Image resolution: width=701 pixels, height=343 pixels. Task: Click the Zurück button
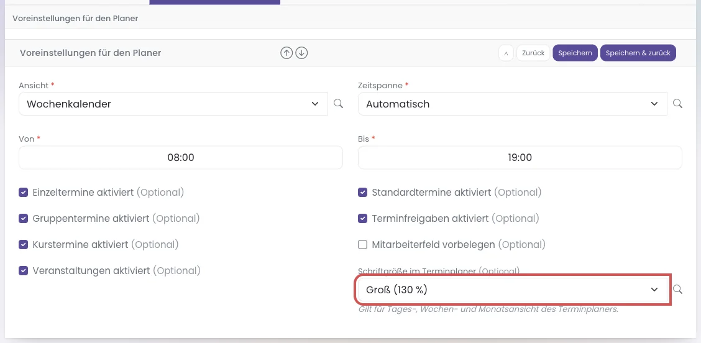point(533,53)
